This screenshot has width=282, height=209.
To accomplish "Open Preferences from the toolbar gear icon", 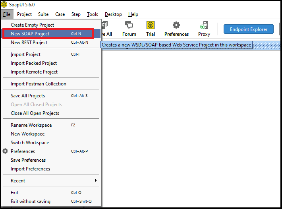I will tap(176, 29).
